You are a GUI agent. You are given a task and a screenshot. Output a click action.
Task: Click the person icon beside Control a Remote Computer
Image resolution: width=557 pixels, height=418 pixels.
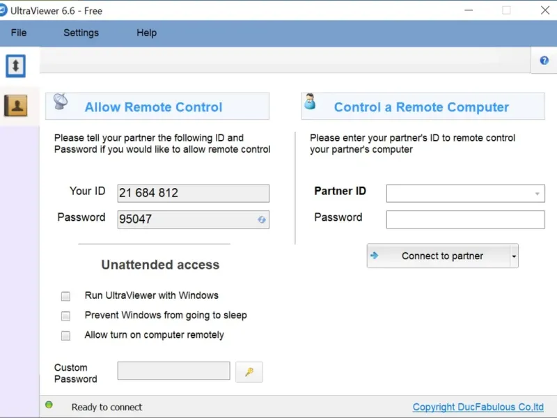(x=310, y=102)
